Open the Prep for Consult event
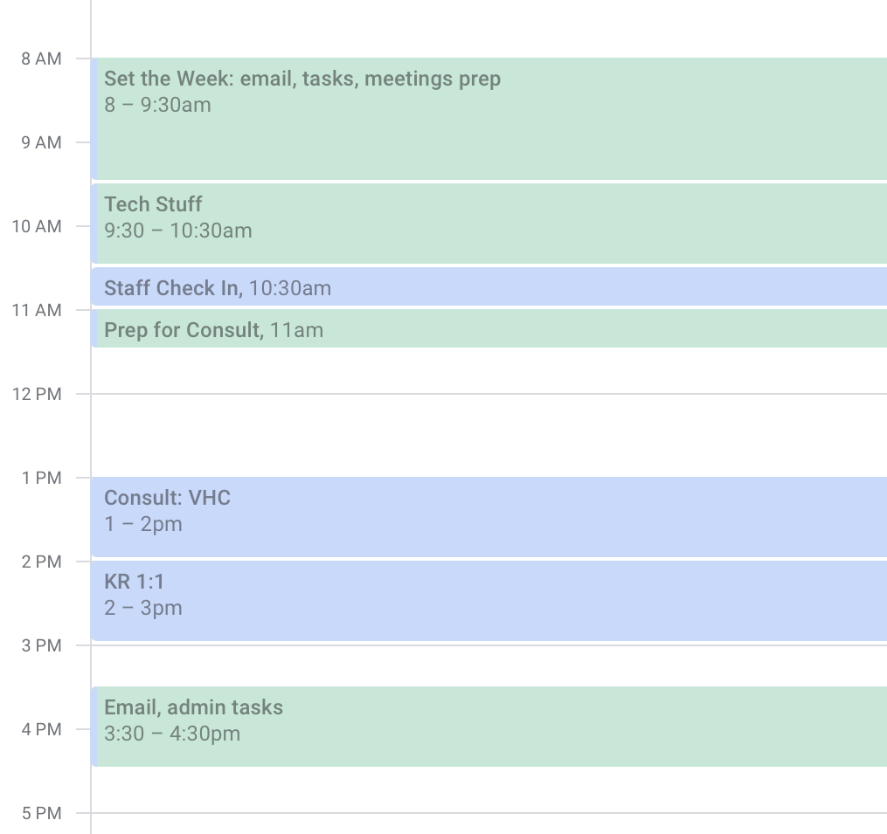Viewport: 887px width, 834px height. [x=489, y=328]
